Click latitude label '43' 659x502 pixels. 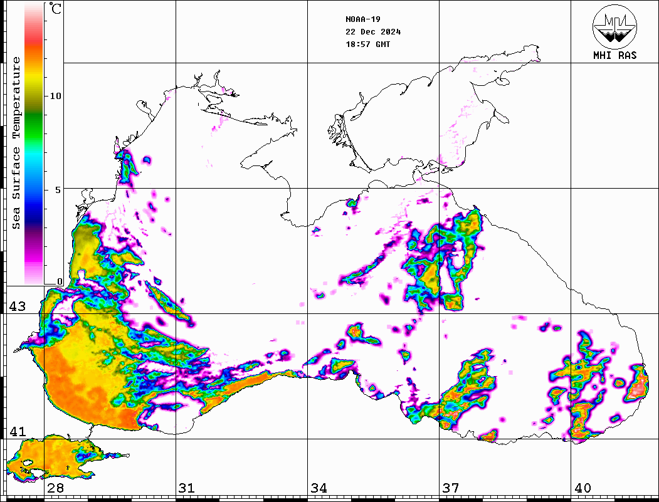(17, 306)
